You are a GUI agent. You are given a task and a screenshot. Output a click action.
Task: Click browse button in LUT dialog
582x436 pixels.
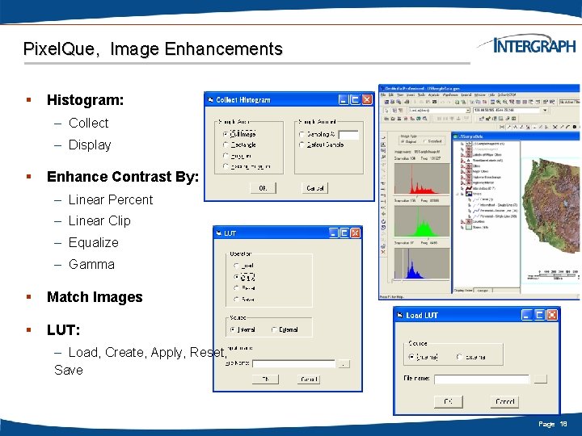[x=344, y=364]
